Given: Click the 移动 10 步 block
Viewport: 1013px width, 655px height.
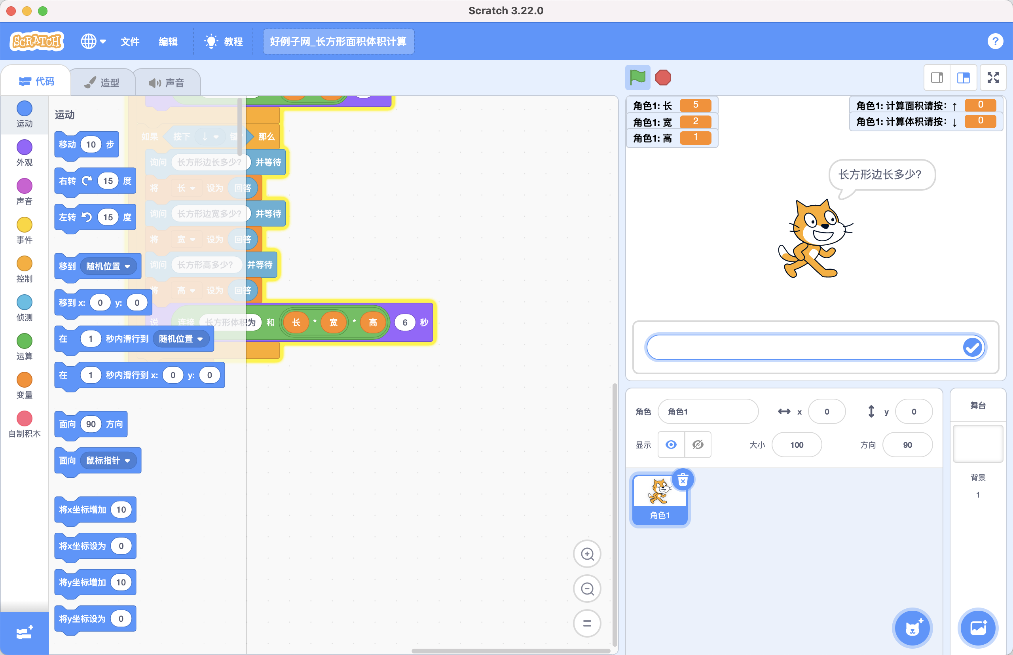Looking at the screenshot, I should tap(87, 146).
